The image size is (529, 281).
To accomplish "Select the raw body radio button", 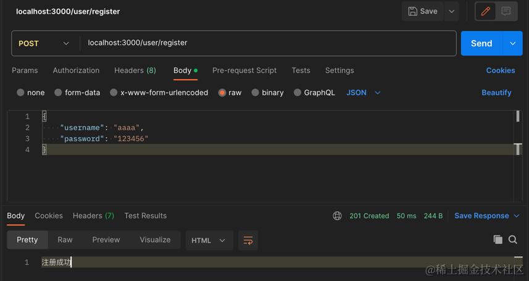I will coord(222,93).
